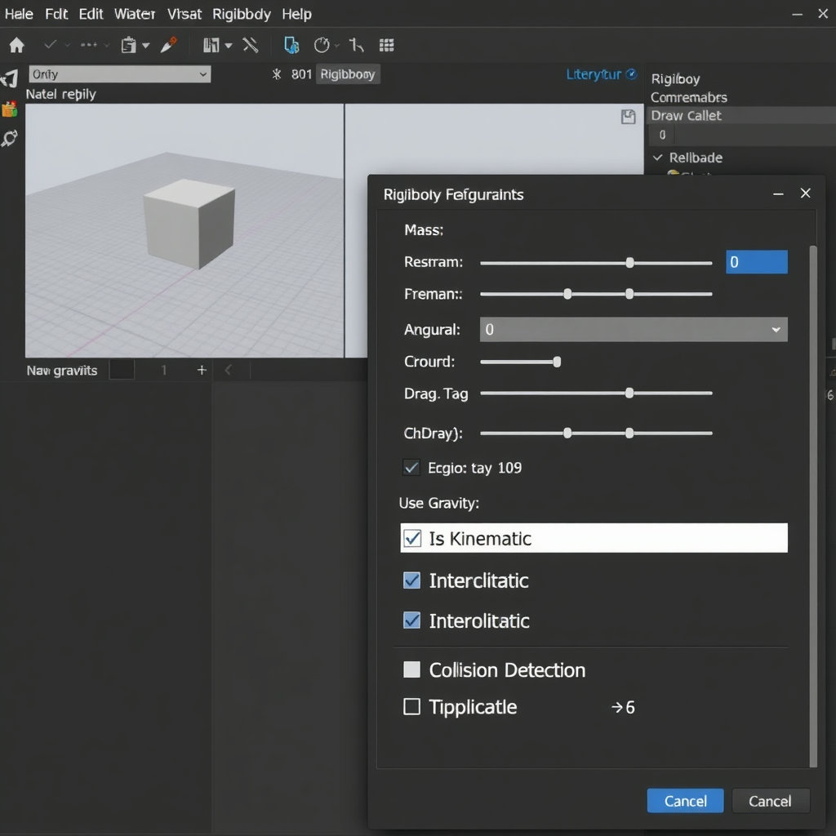This screenshot has width=836, height=836.
Task: Click the blue document lock icon
Action: 291,46
